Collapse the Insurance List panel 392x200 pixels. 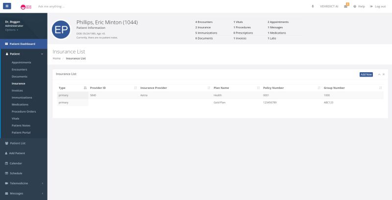(x=379, y=74)
